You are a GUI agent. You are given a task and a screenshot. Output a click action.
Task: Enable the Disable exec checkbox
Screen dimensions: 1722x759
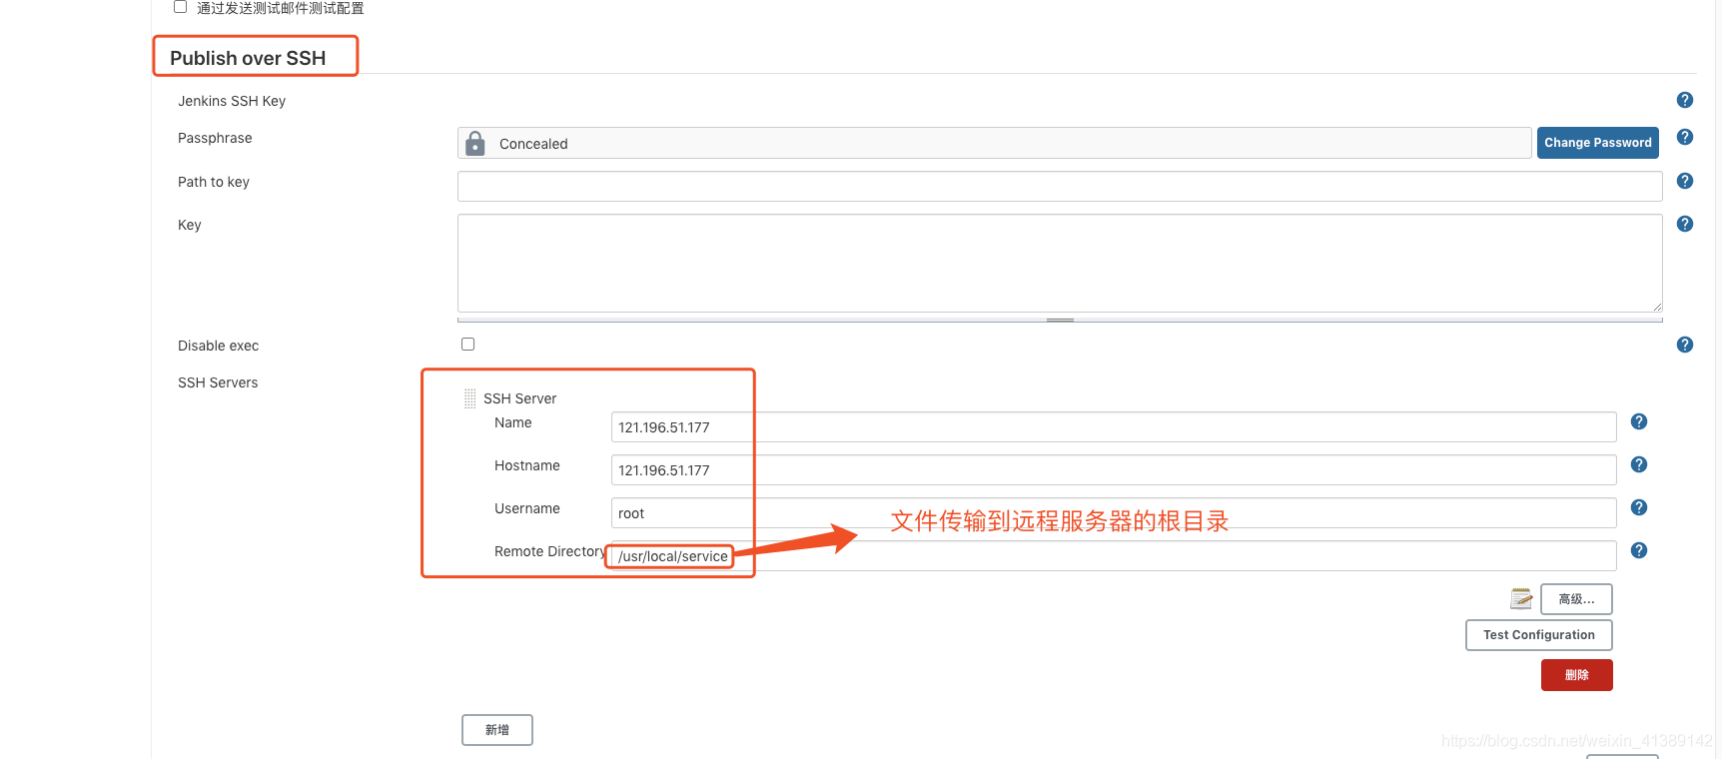[x=467, y=345]
